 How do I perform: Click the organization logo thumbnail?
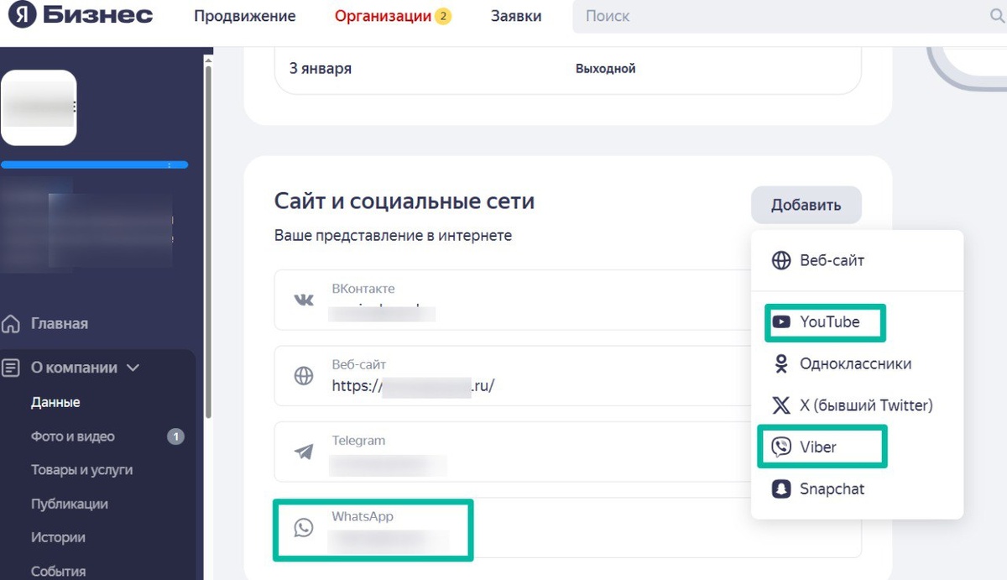(x=39, y=107)
